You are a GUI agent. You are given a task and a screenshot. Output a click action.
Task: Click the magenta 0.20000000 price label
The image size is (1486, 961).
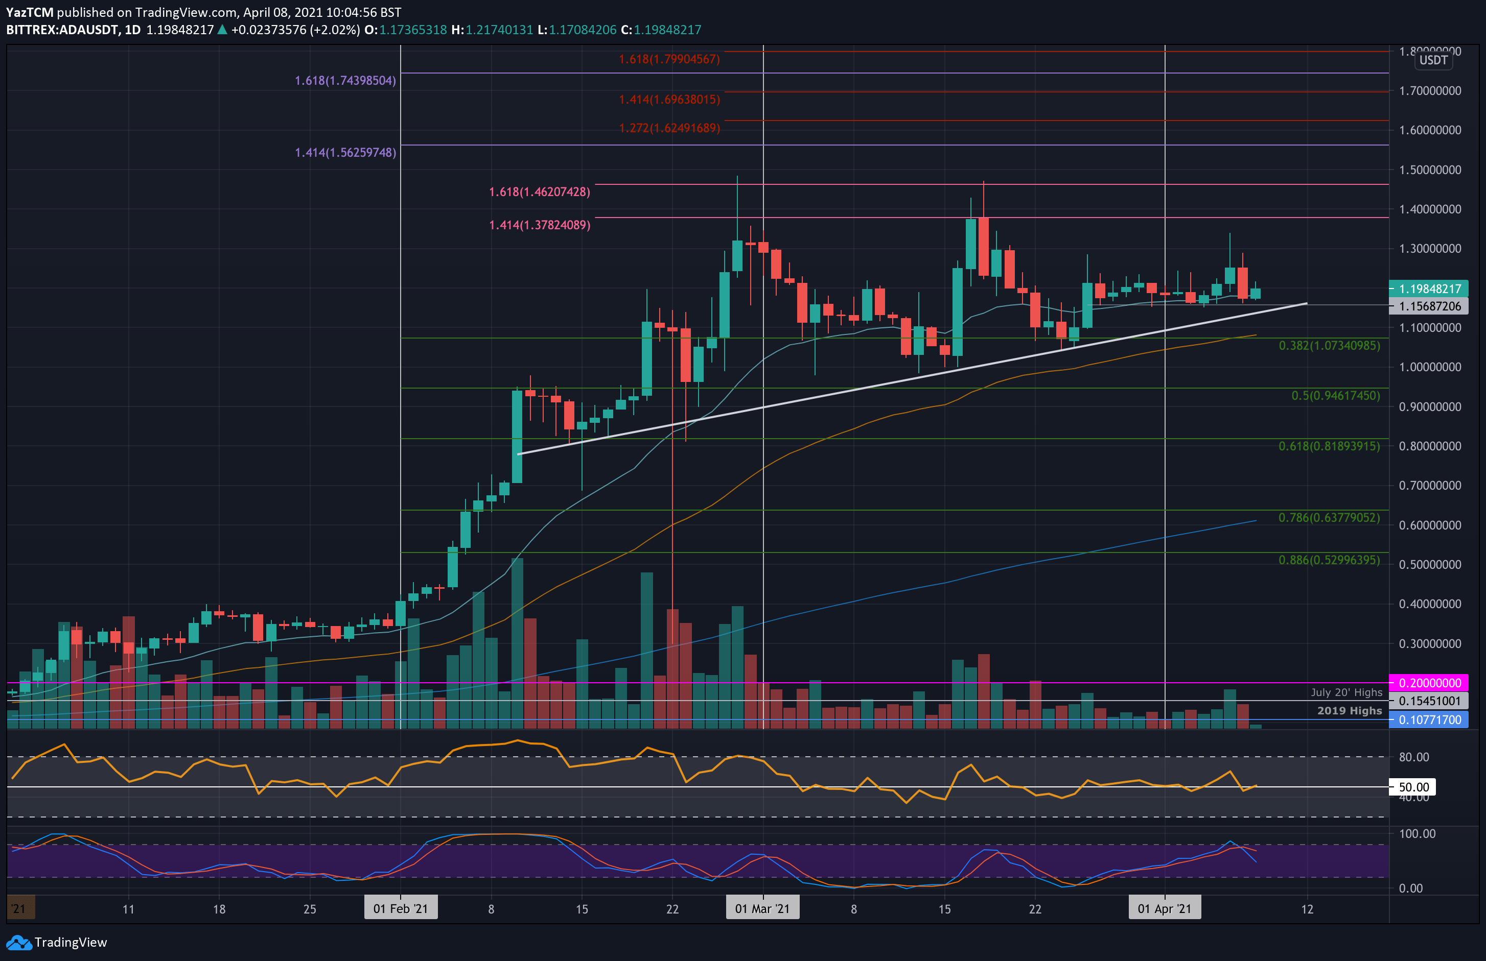1429,683
